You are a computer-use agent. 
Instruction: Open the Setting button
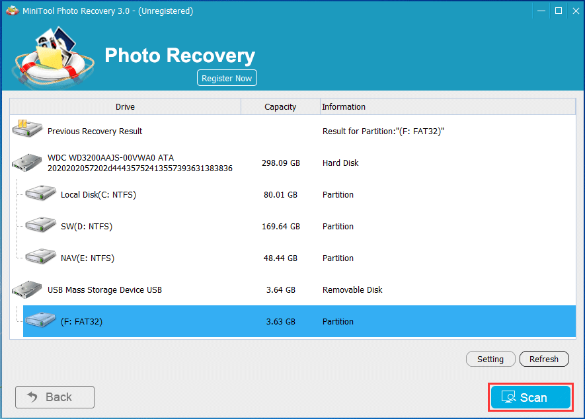[x=490, y=359]
